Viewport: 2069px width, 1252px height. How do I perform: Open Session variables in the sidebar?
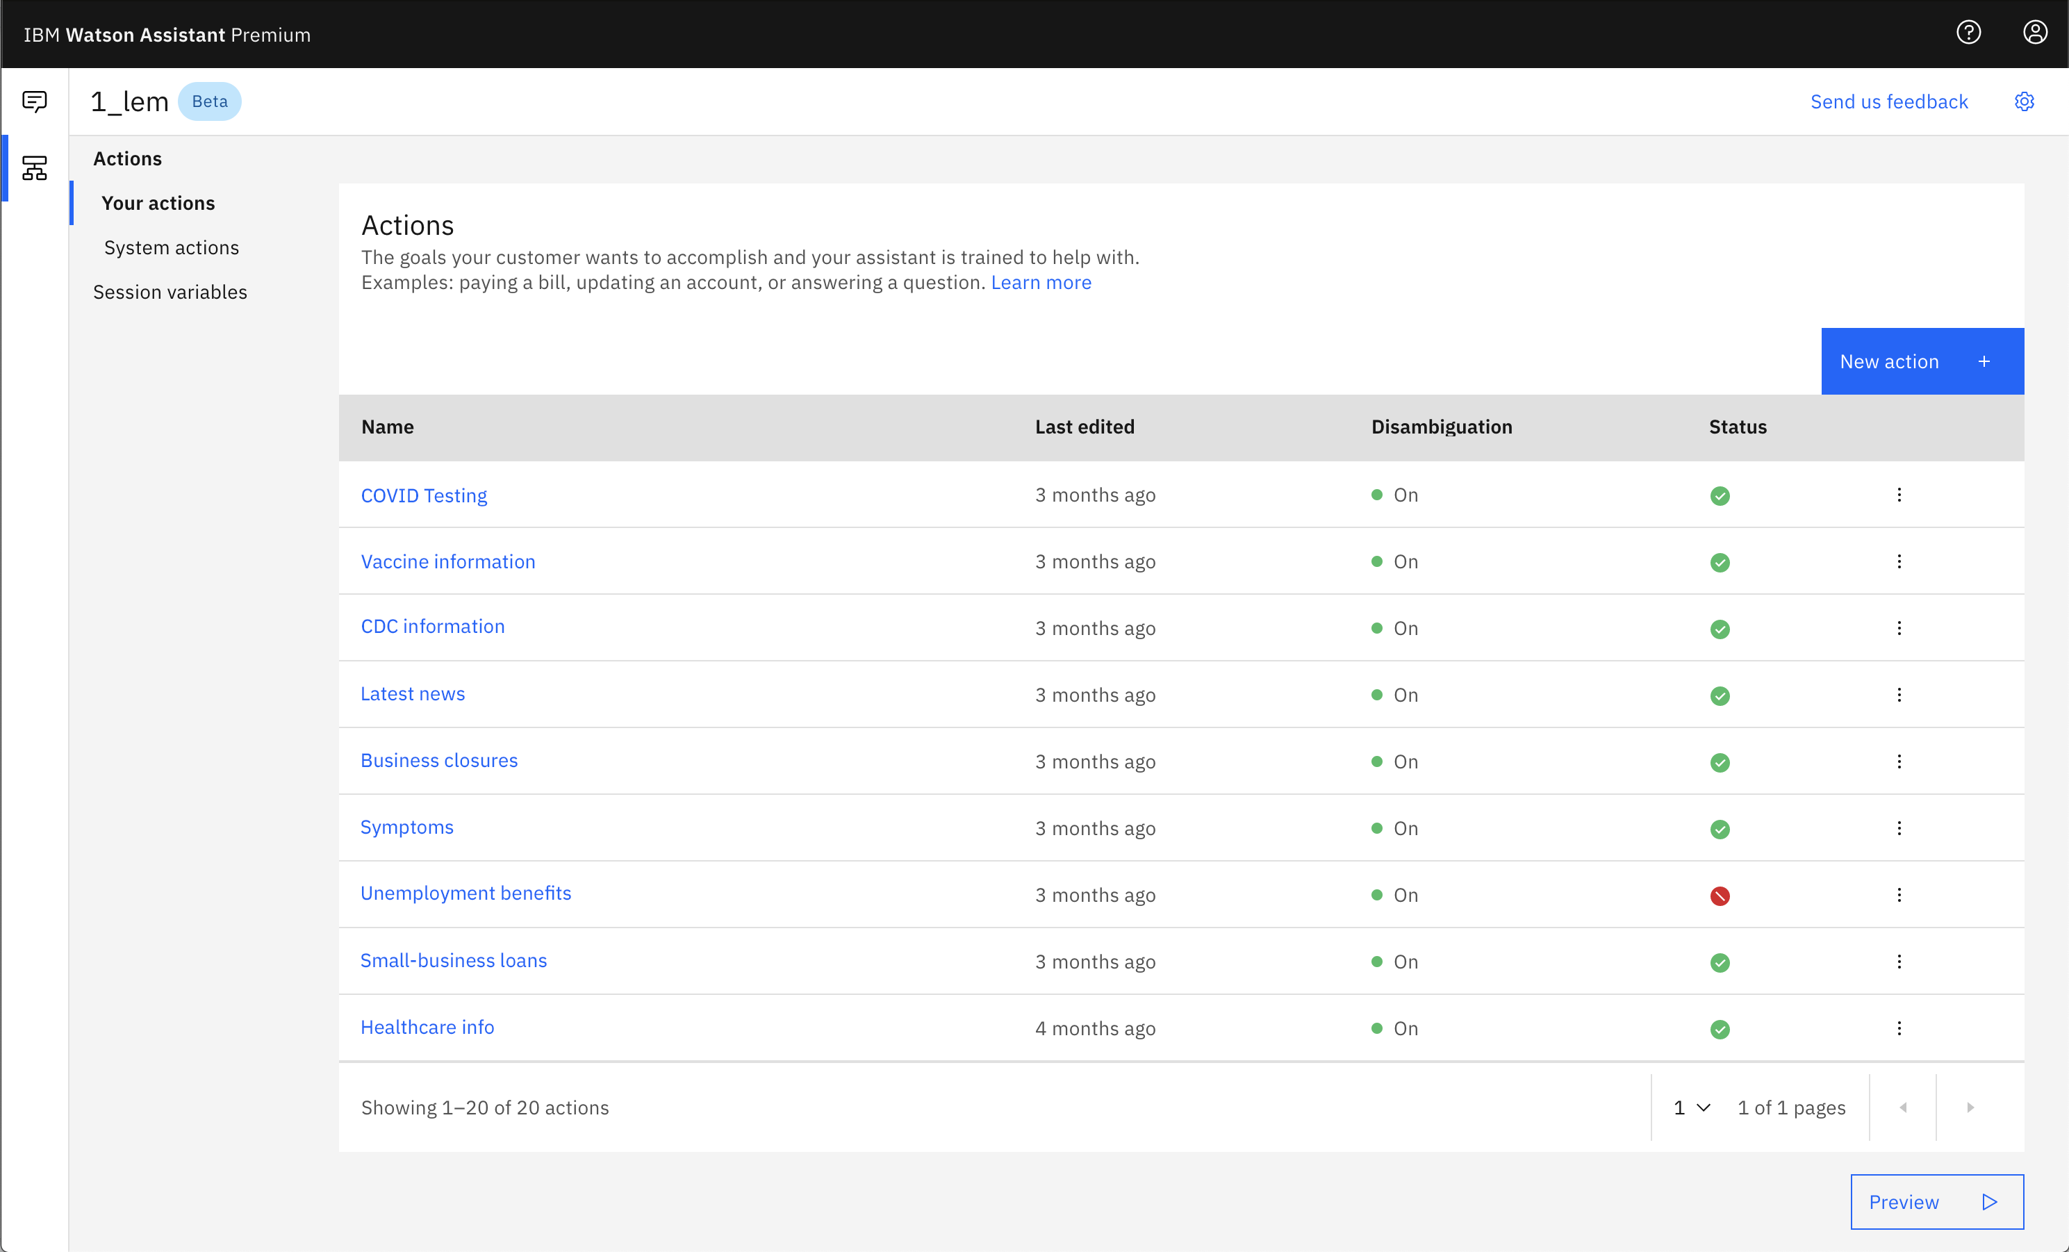[x=170, y=293]
